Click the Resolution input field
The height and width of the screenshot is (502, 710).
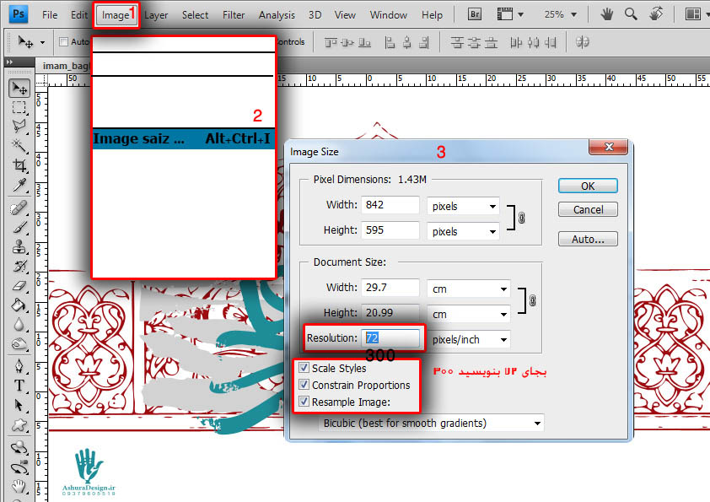(390, 338)
